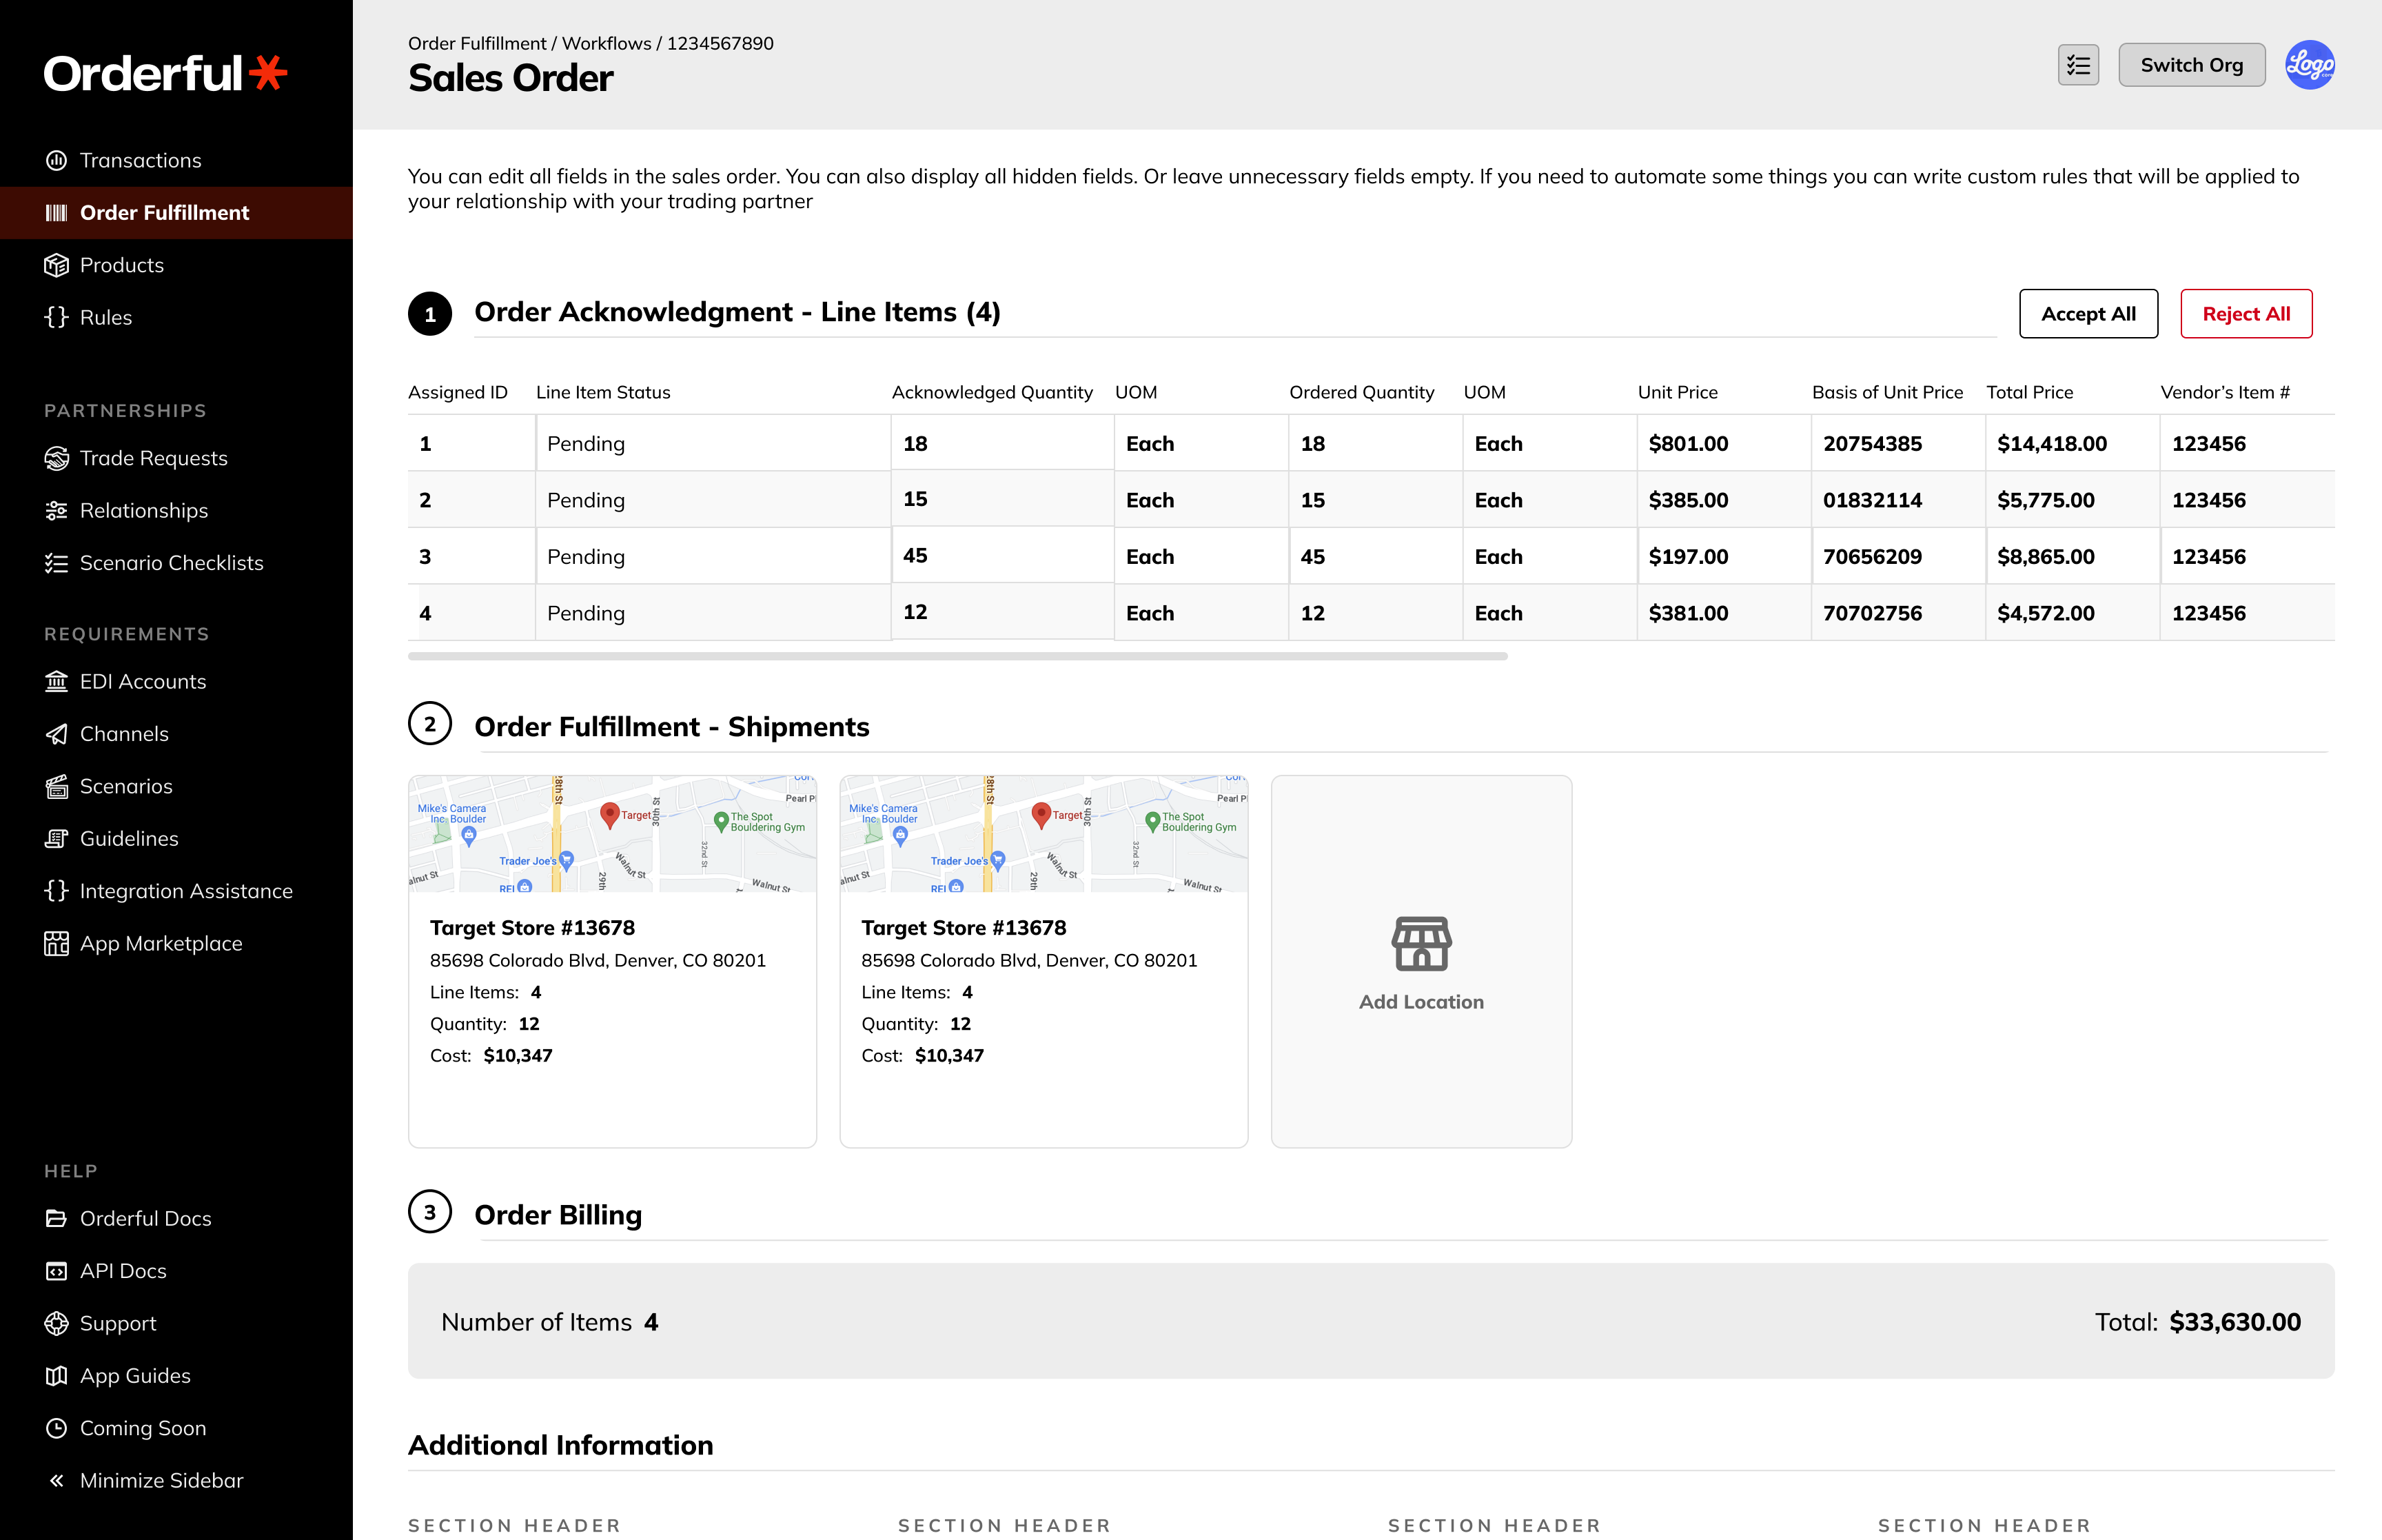
Task: Open the second Target Store map thumbnail
Action: point(1044,834)
